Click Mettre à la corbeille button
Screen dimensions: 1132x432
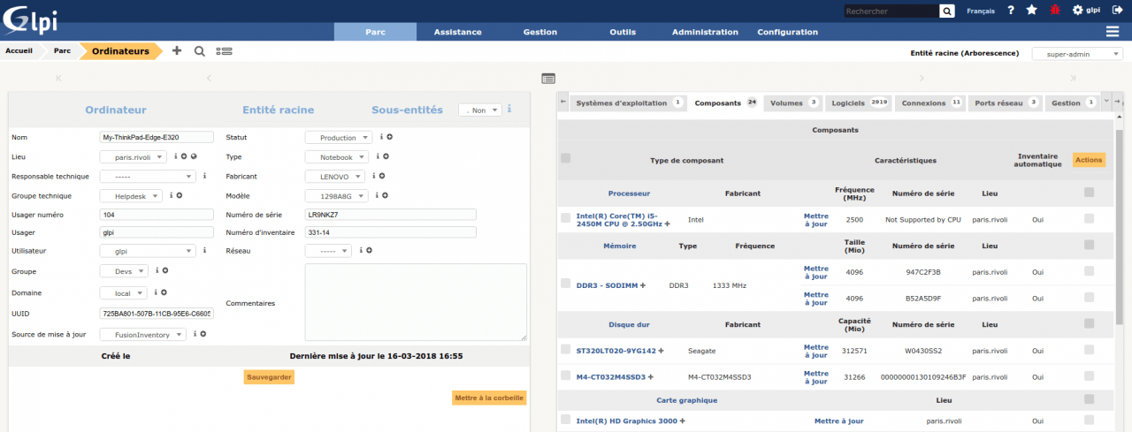pos(489,398)
